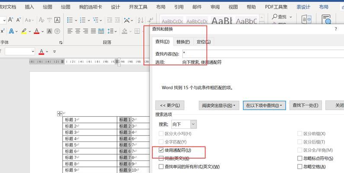Apply character shading icon
The height and width of the screenshot is (173, 344).
(50, 31)
